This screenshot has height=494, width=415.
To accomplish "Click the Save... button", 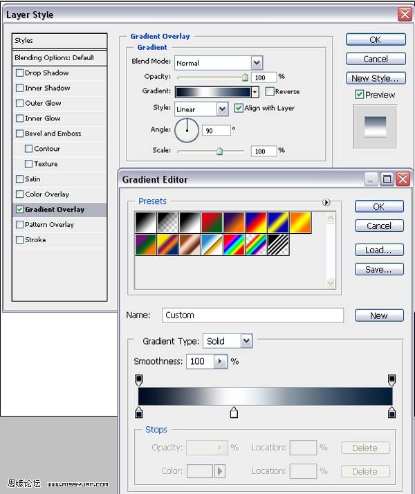I will point(379,269).
